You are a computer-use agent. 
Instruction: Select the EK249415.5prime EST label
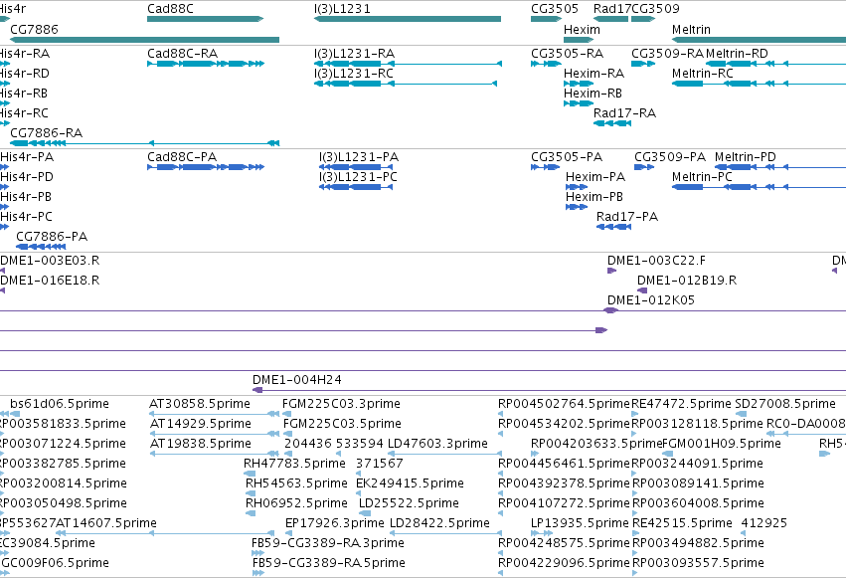pyautogui.click(x=410, y=483)
